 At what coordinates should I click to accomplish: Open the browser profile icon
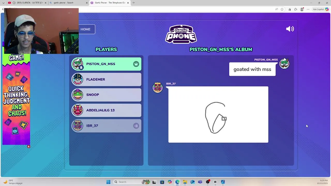pyautogui.click(x=302, y=9)
